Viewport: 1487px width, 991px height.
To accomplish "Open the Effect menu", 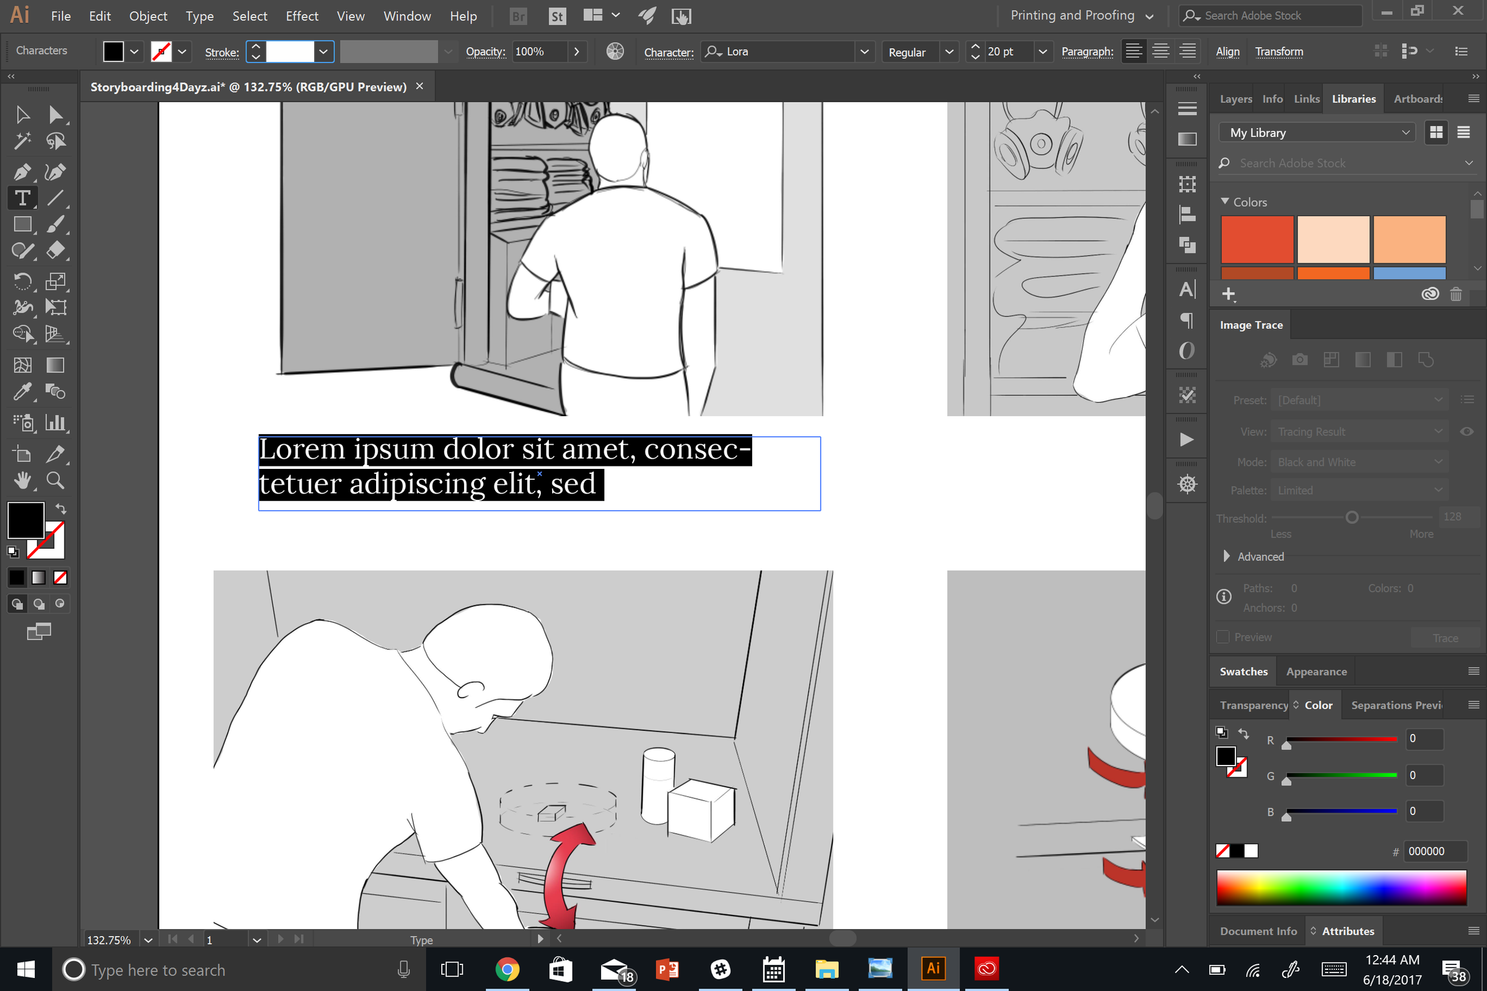I will point(302,16).
